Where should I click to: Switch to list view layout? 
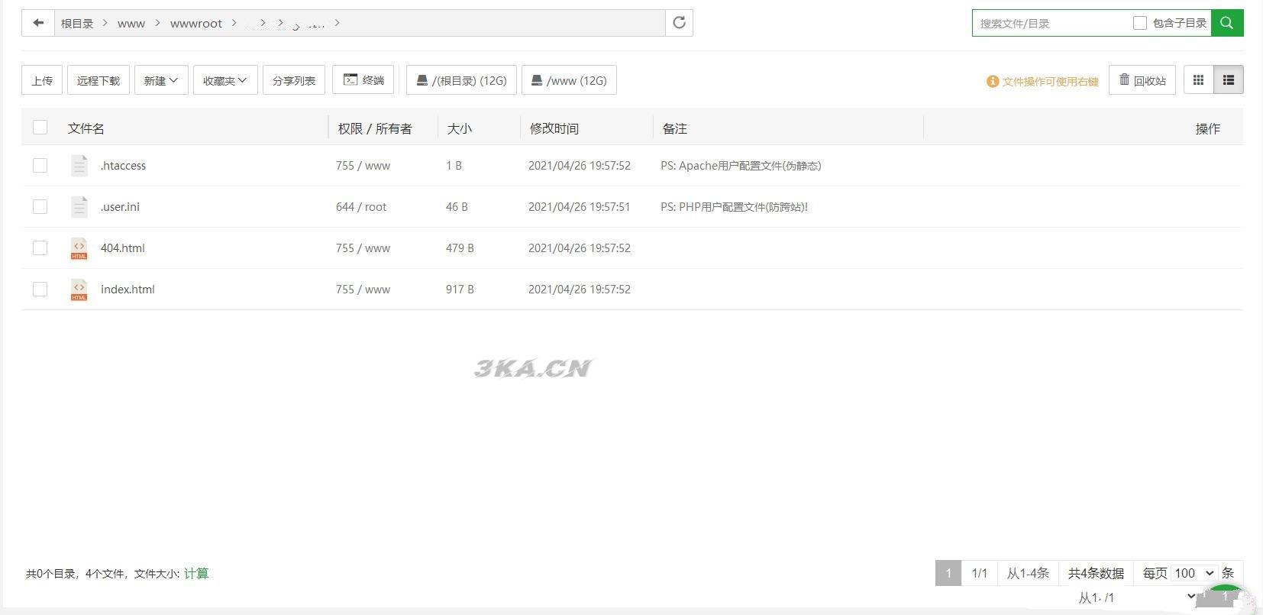tap(1229, 80)
